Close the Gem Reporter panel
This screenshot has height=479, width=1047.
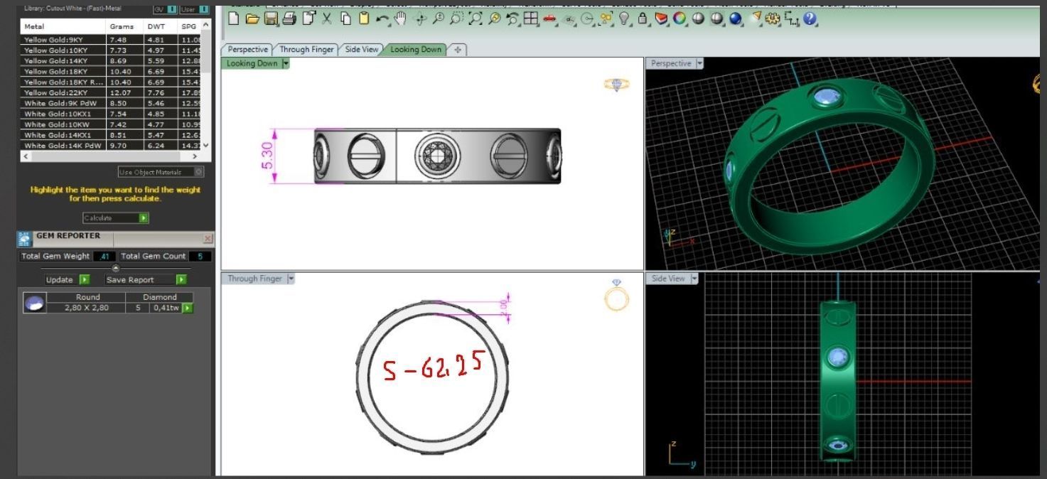[x=208, y=239]
